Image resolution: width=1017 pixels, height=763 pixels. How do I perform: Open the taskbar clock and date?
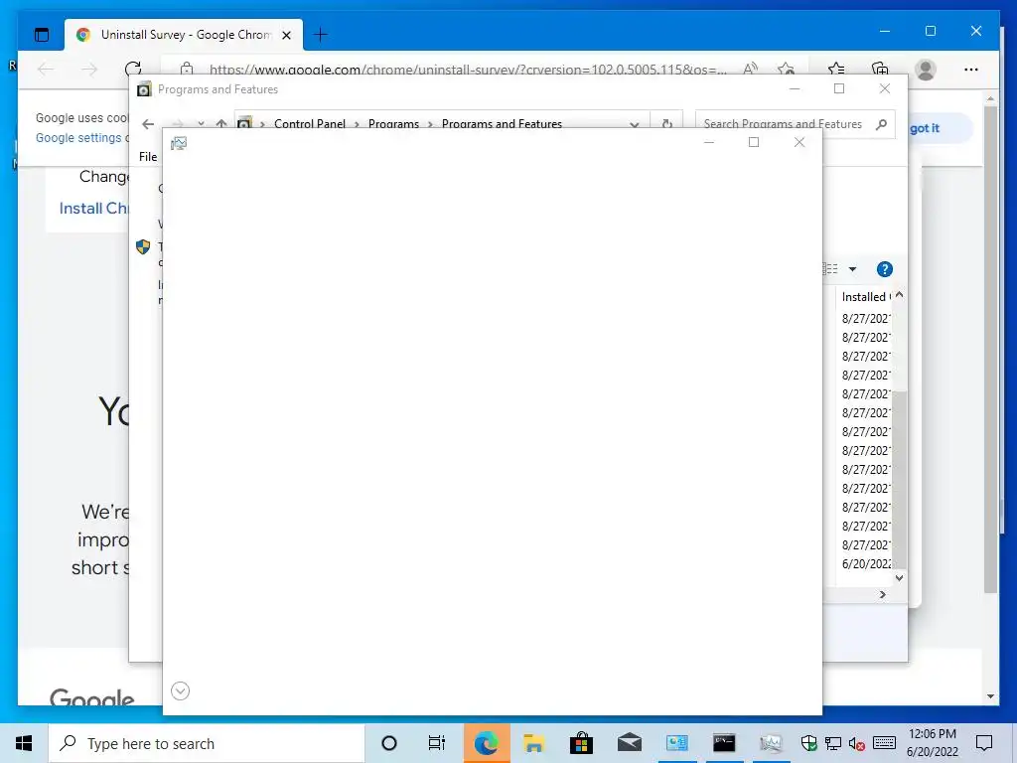(932, 743)
